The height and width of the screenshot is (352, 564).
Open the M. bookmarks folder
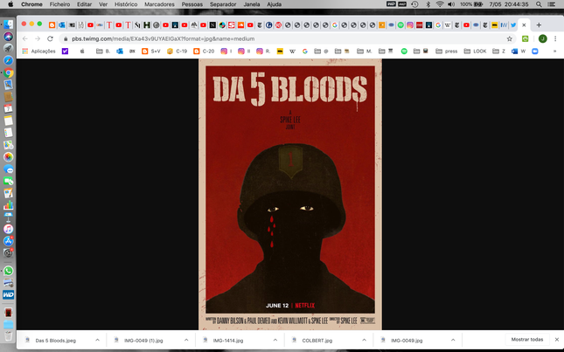point(364,52)
